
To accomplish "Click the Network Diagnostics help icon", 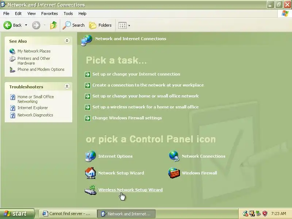I will [12, 115].
